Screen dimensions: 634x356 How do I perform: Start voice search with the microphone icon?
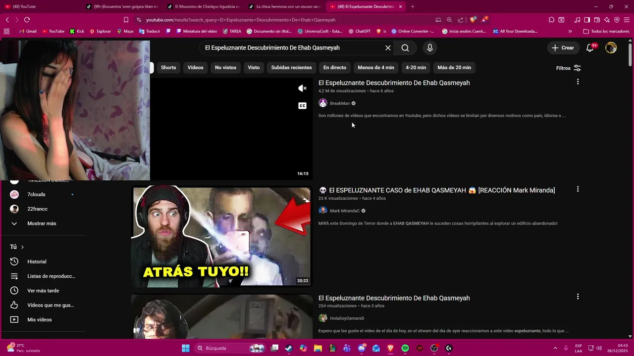coord(430,48)
